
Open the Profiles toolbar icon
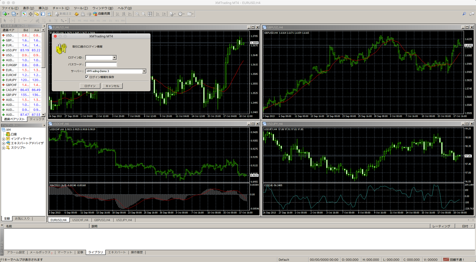point(14,14)
